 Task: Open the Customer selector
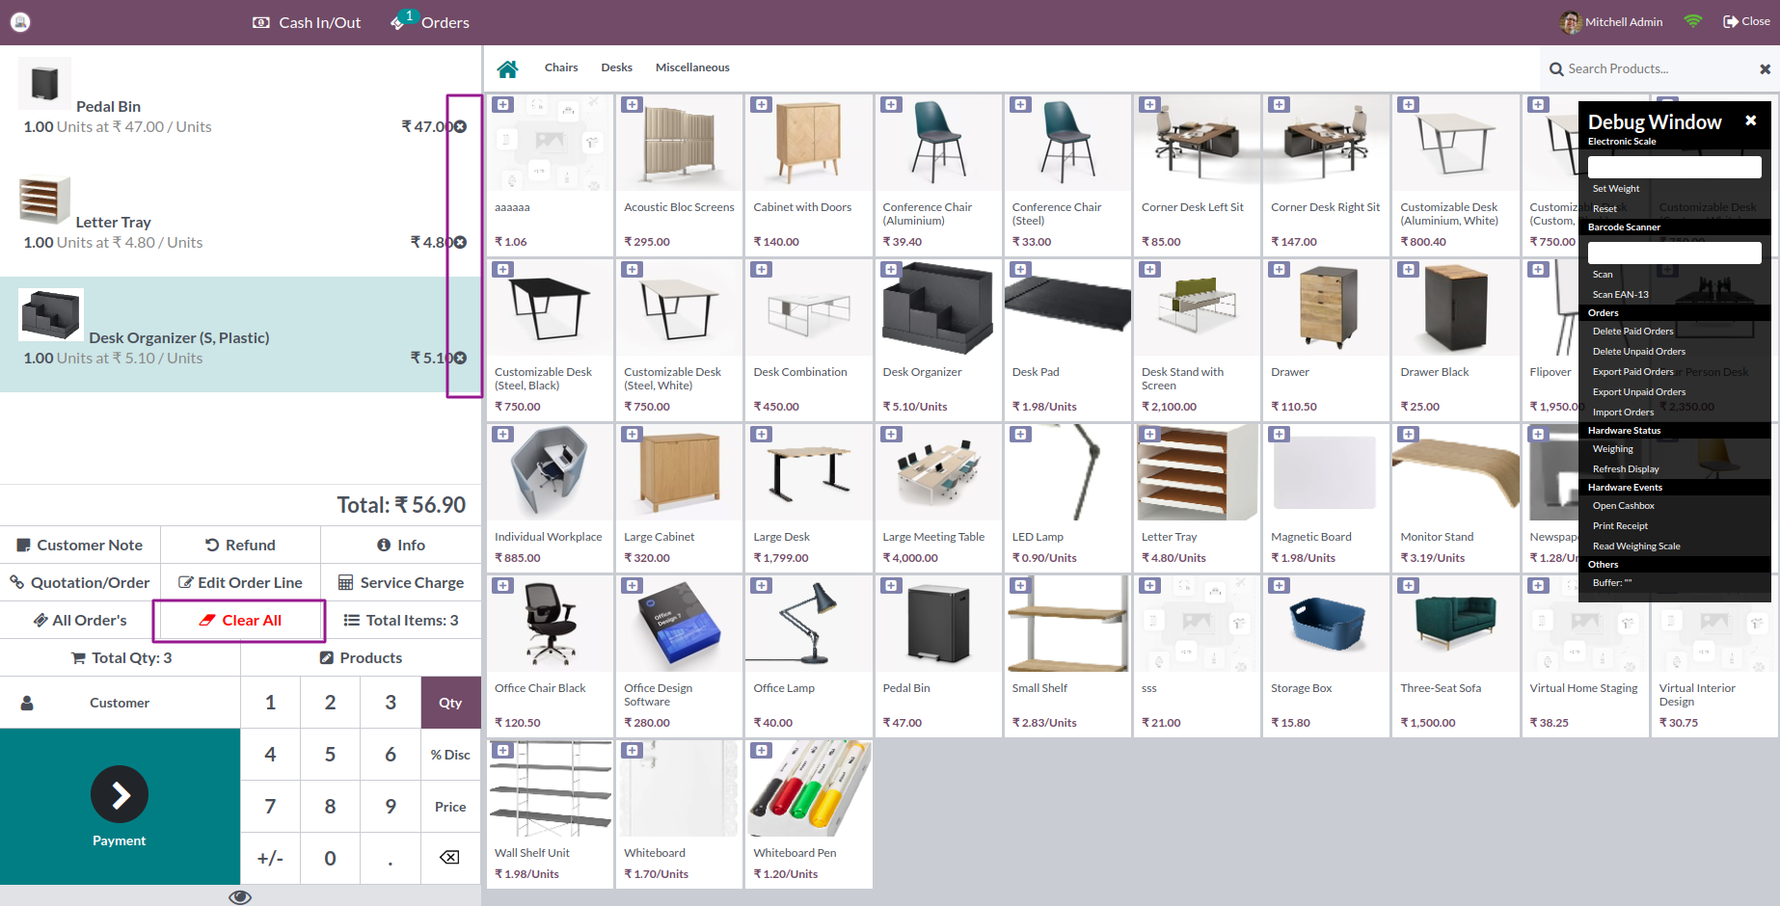(120, 702)
